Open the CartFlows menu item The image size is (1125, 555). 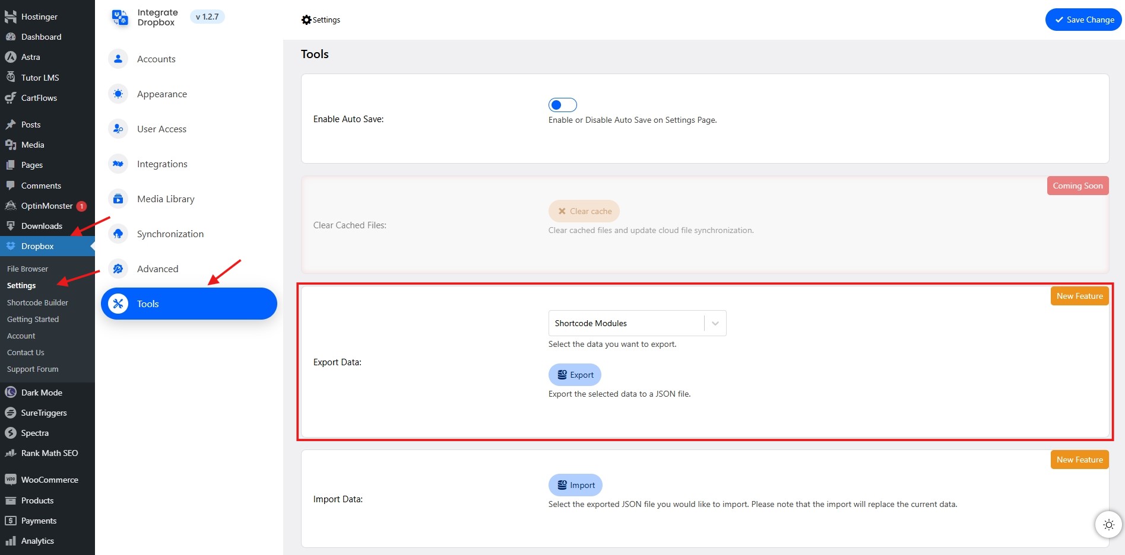click(x=47, y=98)
